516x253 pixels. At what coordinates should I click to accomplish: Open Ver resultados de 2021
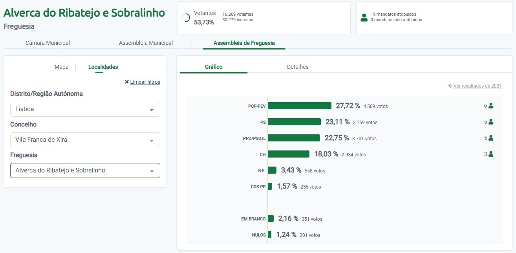pyautogui.click(x=477, y=86)
